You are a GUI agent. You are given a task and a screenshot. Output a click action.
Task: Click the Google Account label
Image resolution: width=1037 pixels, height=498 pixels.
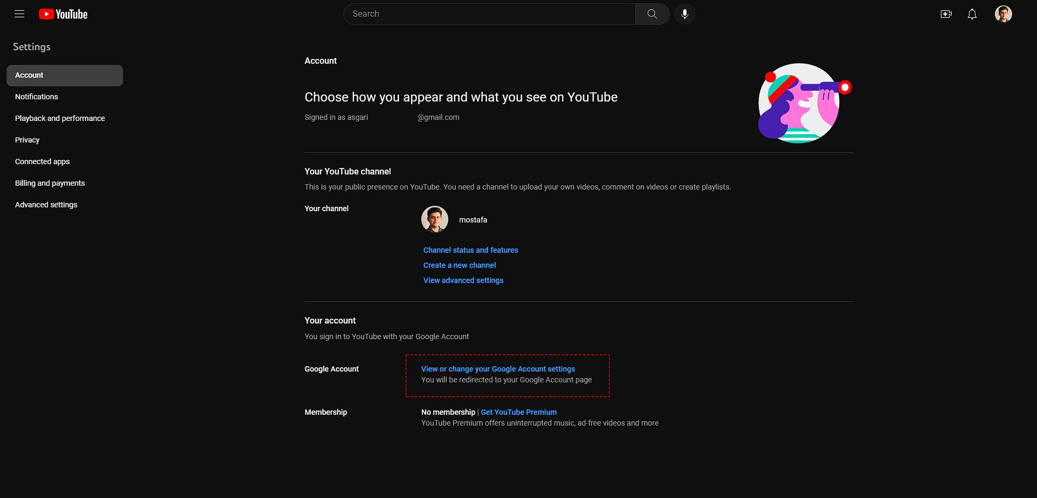click(332, 369)
